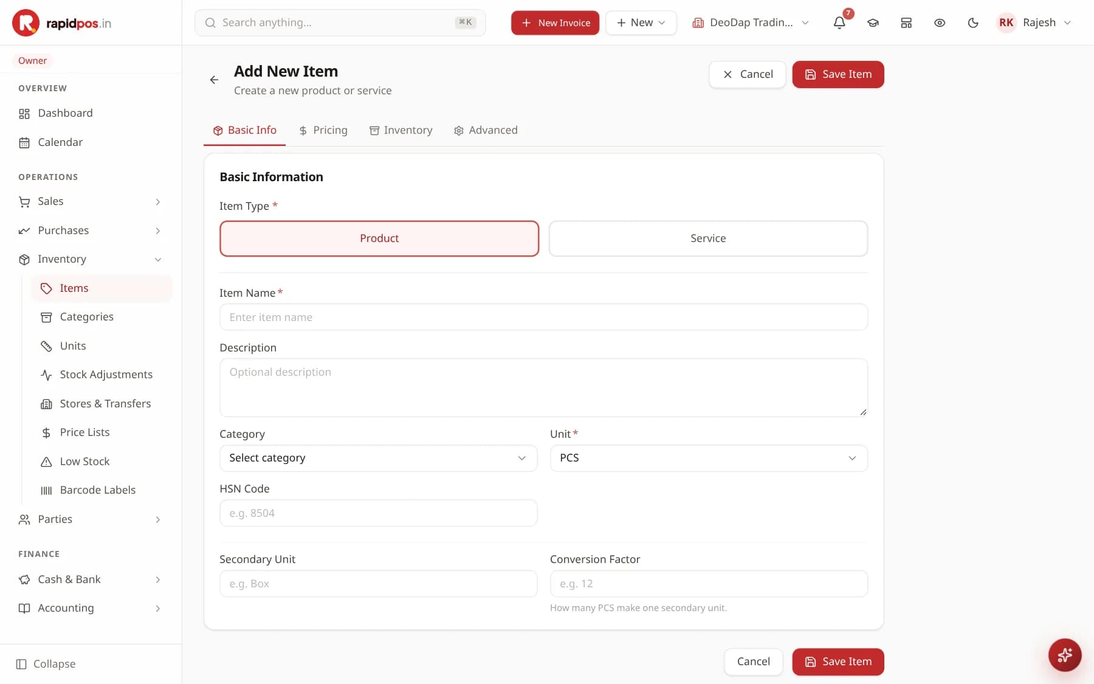The image size is (1094, 684).
Task: Open Barcode Labels page
Action: [102, 490]
